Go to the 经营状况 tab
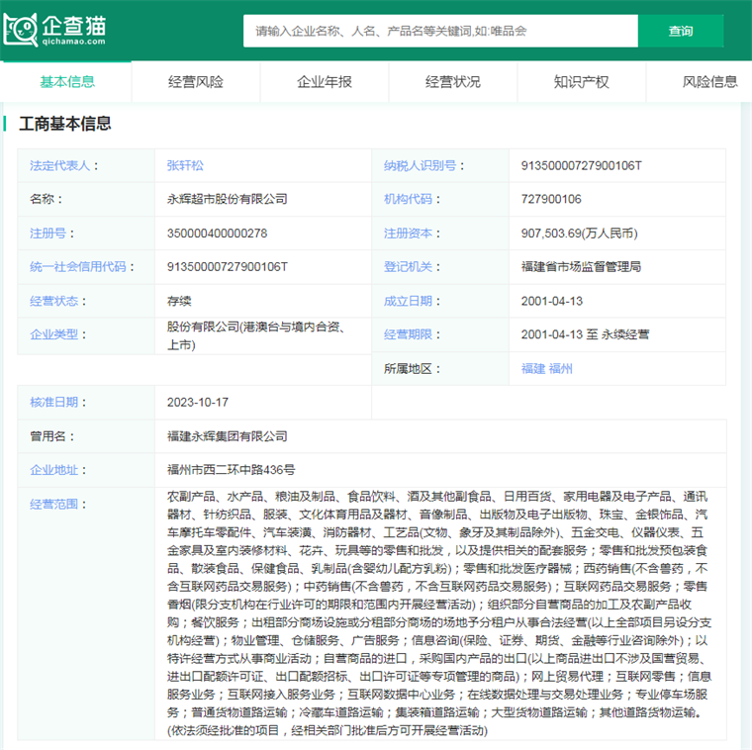The width and height of the screenshot is (752, 750). click(452, 82)
